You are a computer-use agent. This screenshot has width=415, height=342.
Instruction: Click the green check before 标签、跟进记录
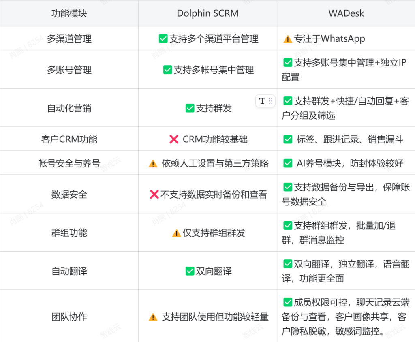[x=288, y=139]
